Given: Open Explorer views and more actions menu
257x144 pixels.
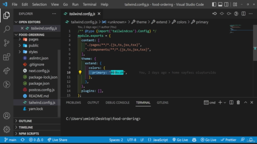Looking at the screenshot, I should 54,14.
